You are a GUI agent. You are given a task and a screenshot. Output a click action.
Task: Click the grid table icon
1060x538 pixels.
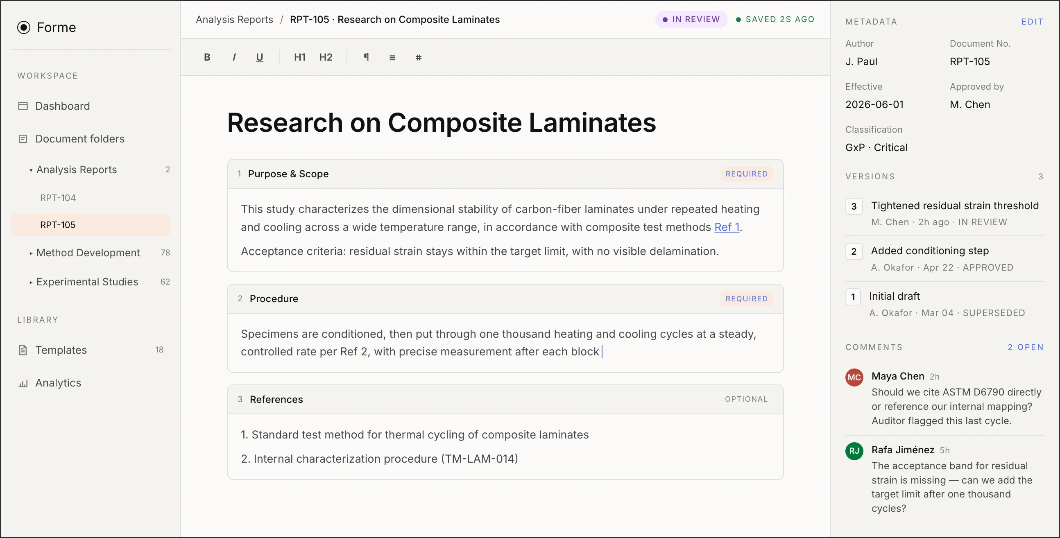[x=419, y=57]
